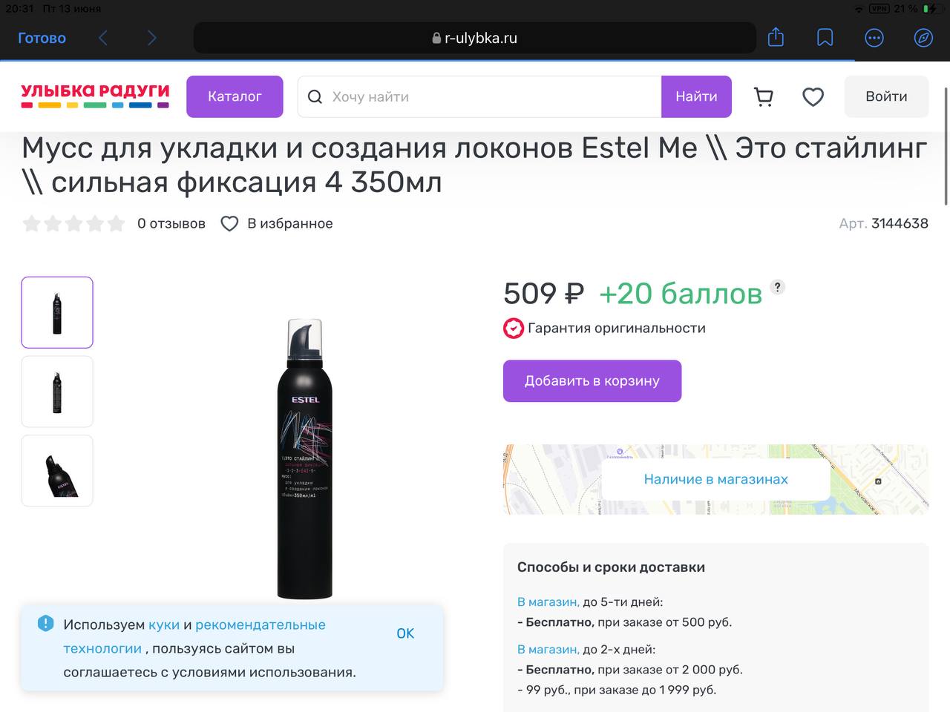
Task: Open the browser share icon
Action: coord(776,37)
